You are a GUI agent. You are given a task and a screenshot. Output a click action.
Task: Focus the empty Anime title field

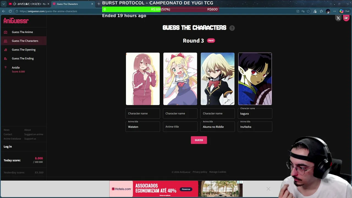(x=180, y=127)
